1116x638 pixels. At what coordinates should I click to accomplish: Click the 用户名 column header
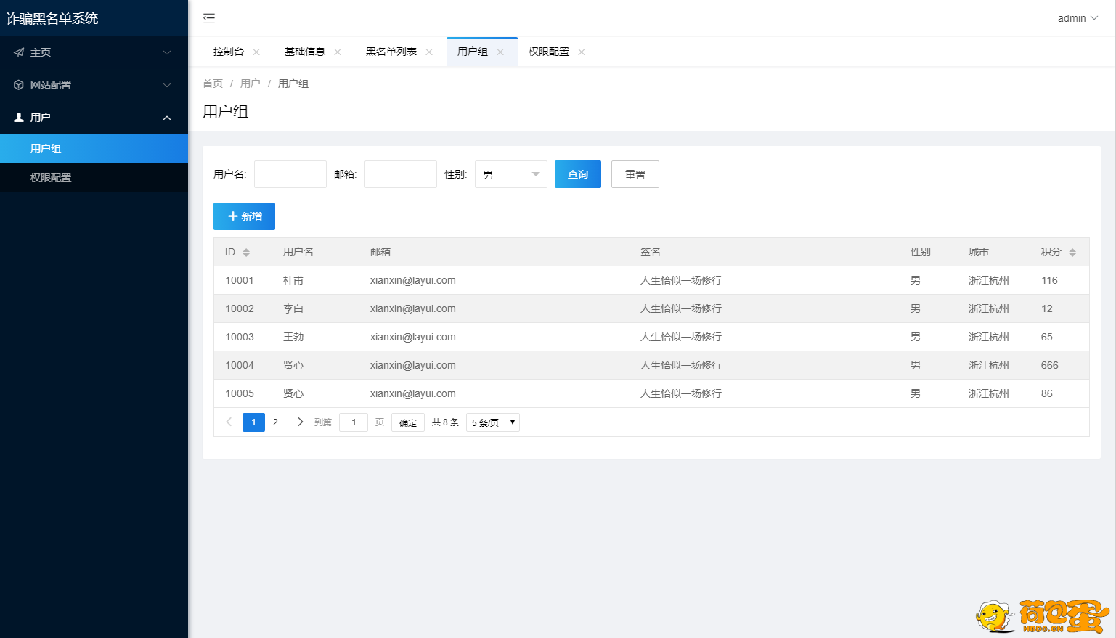tap(298, 252)
